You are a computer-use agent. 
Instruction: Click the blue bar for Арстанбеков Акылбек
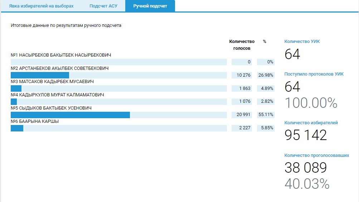point(40,75)
